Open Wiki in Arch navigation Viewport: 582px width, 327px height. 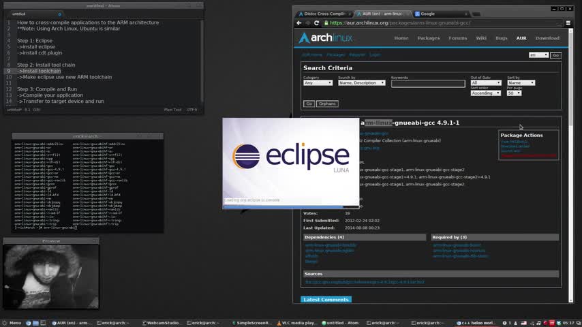481,38
